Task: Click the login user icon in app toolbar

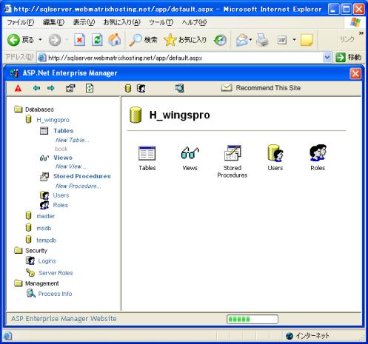Action: coord(141,88)
